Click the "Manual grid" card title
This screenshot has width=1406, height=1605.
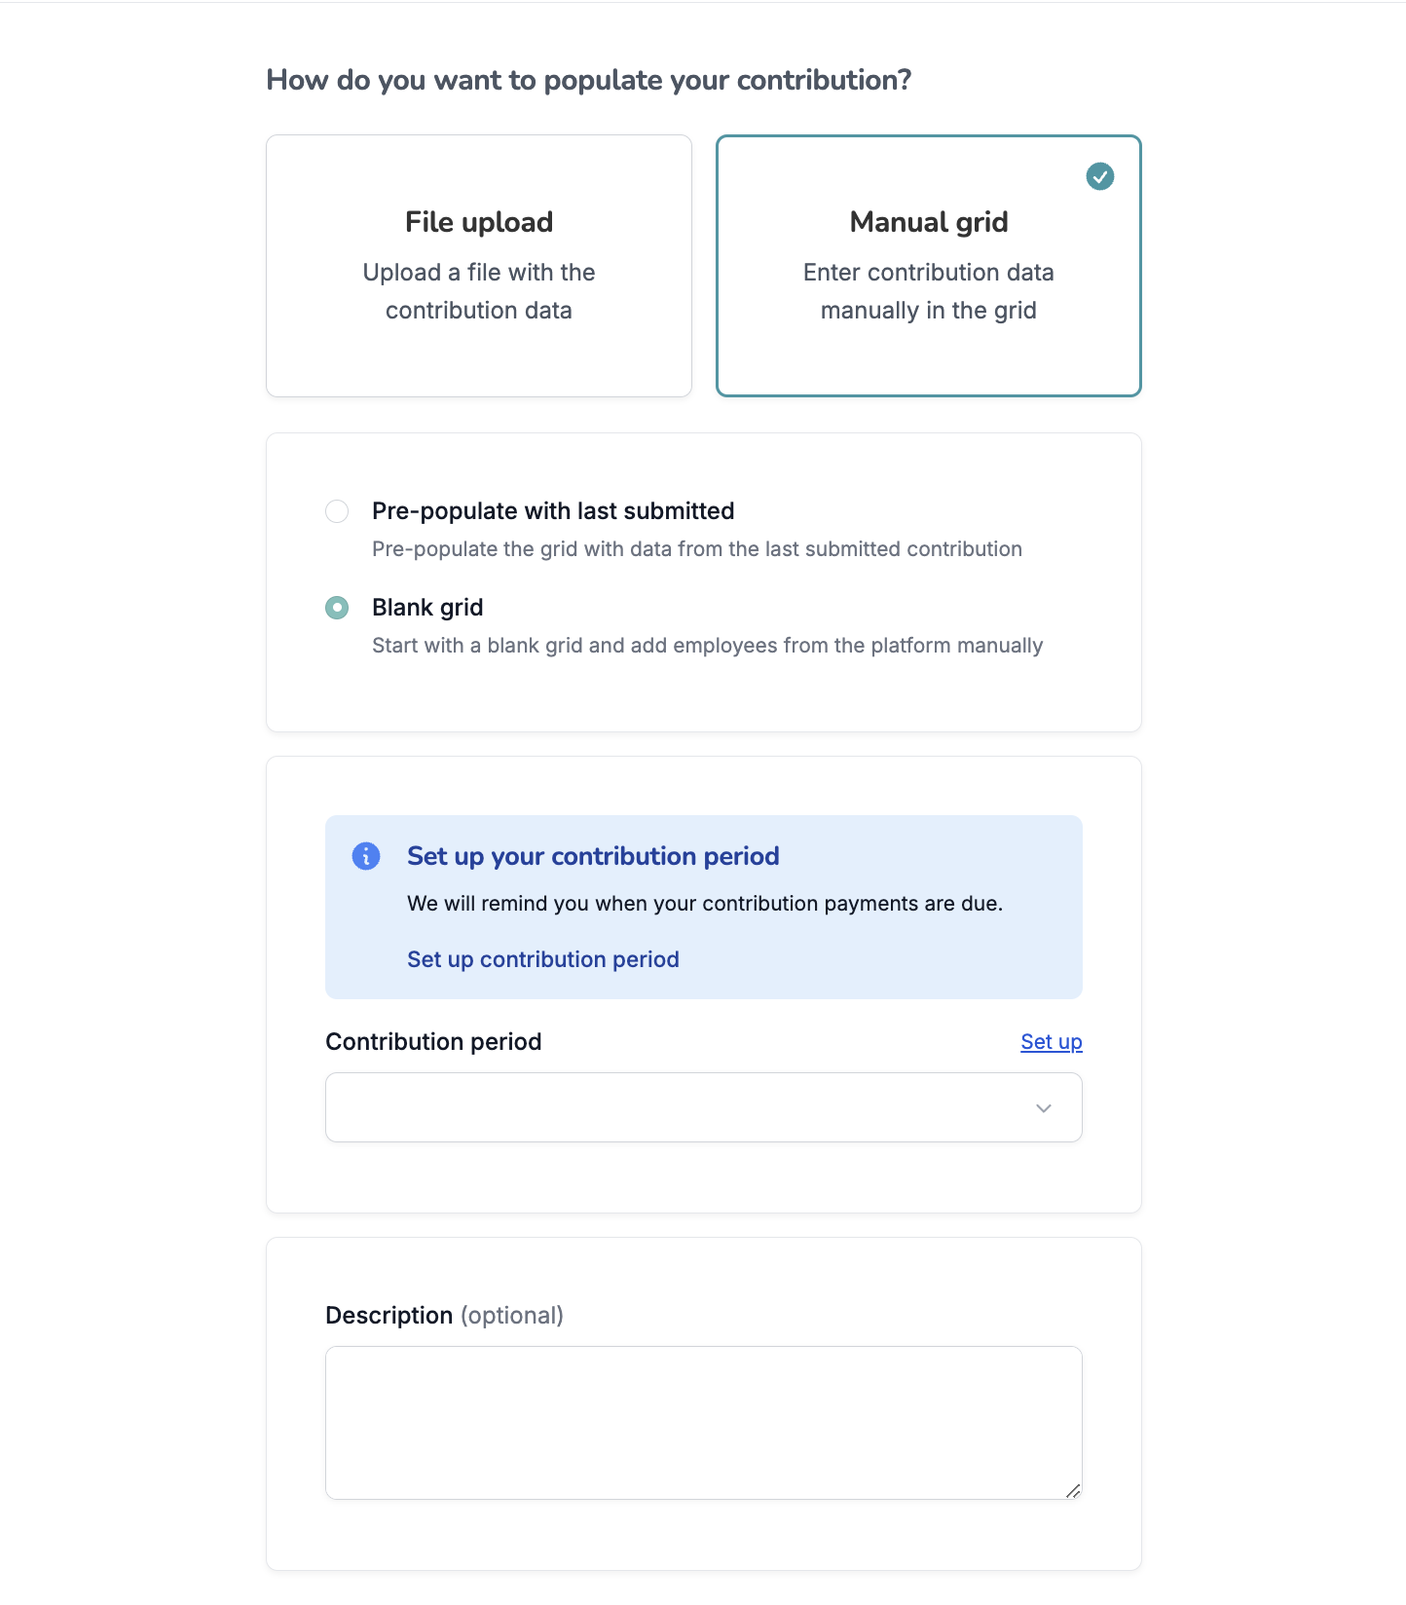click(928, 222)
